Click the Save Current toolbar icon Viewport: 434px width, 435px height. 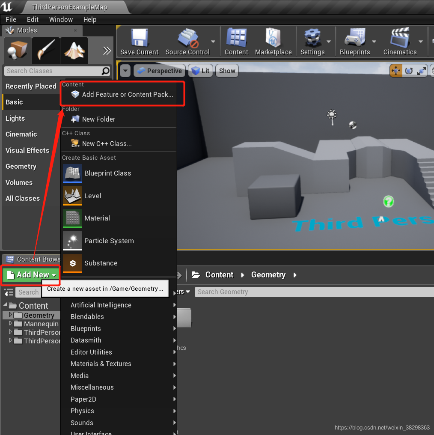[140, 38]
